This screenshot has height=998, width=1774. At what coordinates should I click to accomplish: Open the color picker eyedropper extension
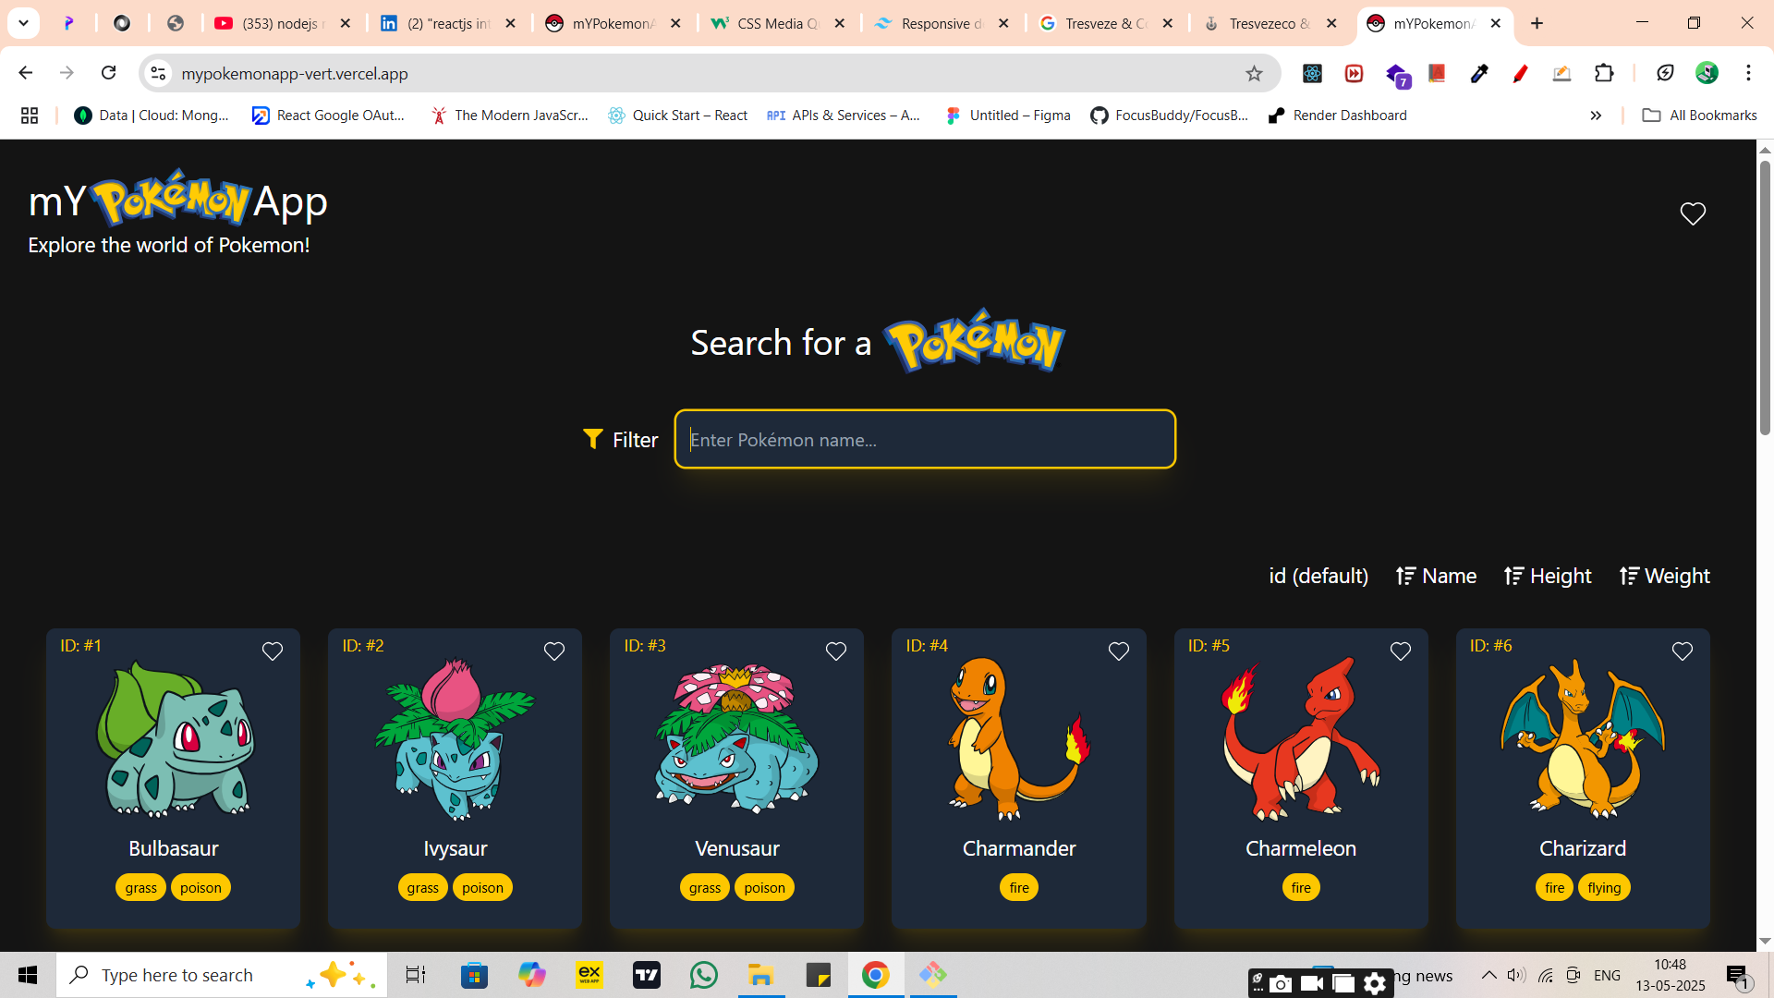1479,73
